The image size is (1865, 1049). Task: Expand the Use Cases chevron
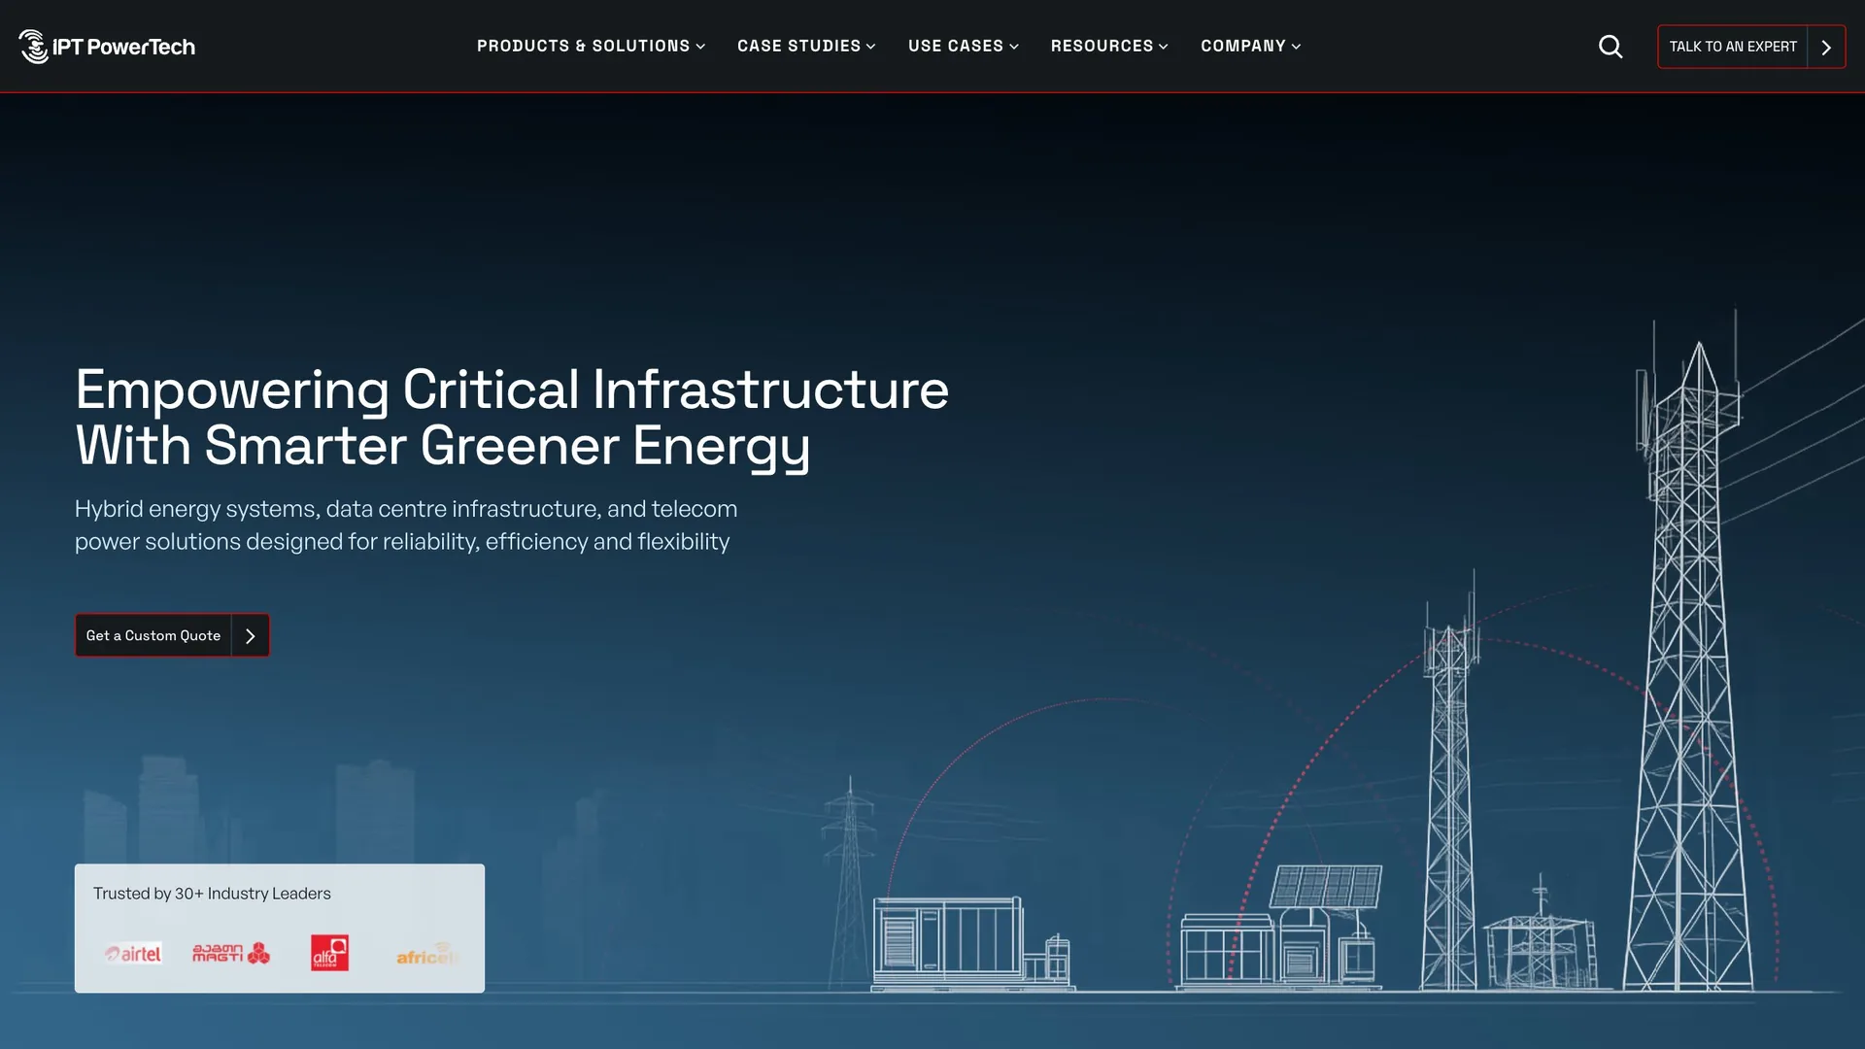coord(1014,47)
